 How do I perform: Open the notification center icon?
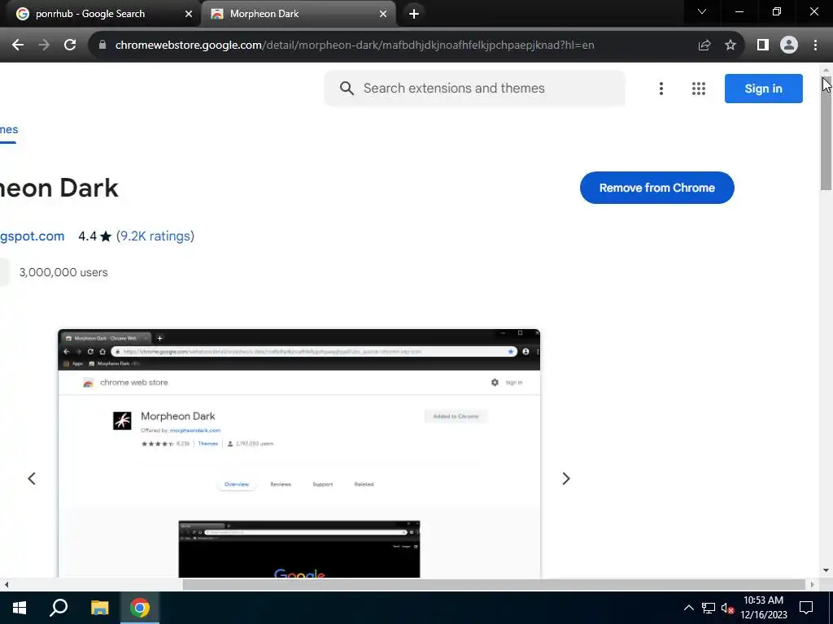click(x=806, y=608)
